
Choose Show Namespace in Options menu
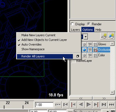(x=33, y=49)
